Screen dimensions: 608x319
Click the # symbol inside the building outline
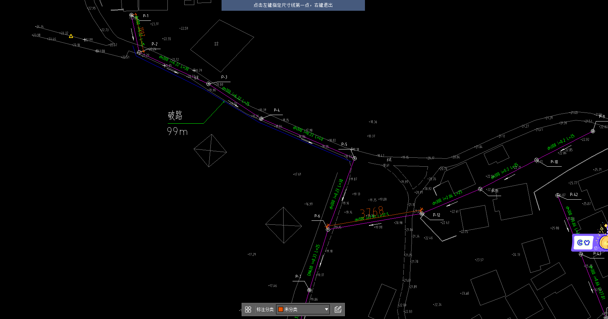(x=216, y=44)
